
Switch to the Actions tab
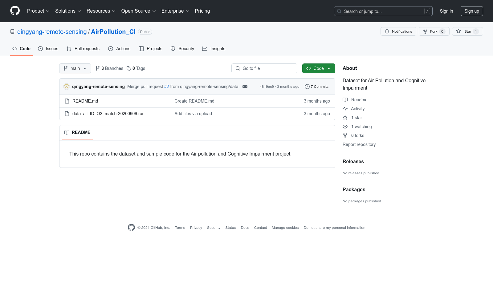(119, 49)
